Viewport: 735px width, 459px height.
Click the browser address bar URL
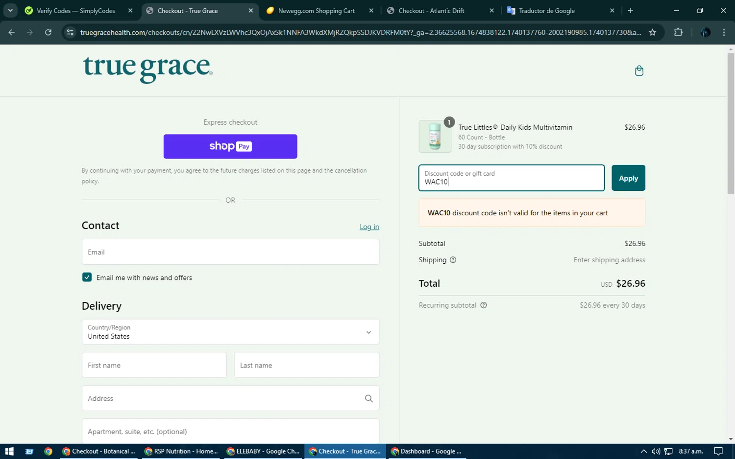(361, 32)
